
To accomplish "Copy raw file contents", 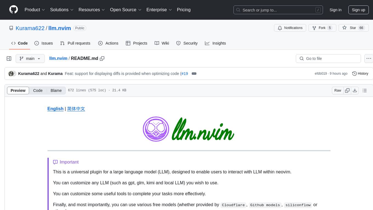I will point(347,90).
